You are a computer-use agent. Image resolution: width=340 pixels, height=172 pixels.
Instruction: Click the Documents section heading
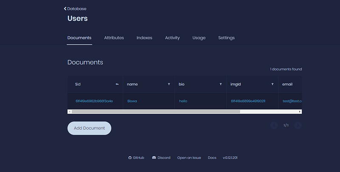click(85, 62)
